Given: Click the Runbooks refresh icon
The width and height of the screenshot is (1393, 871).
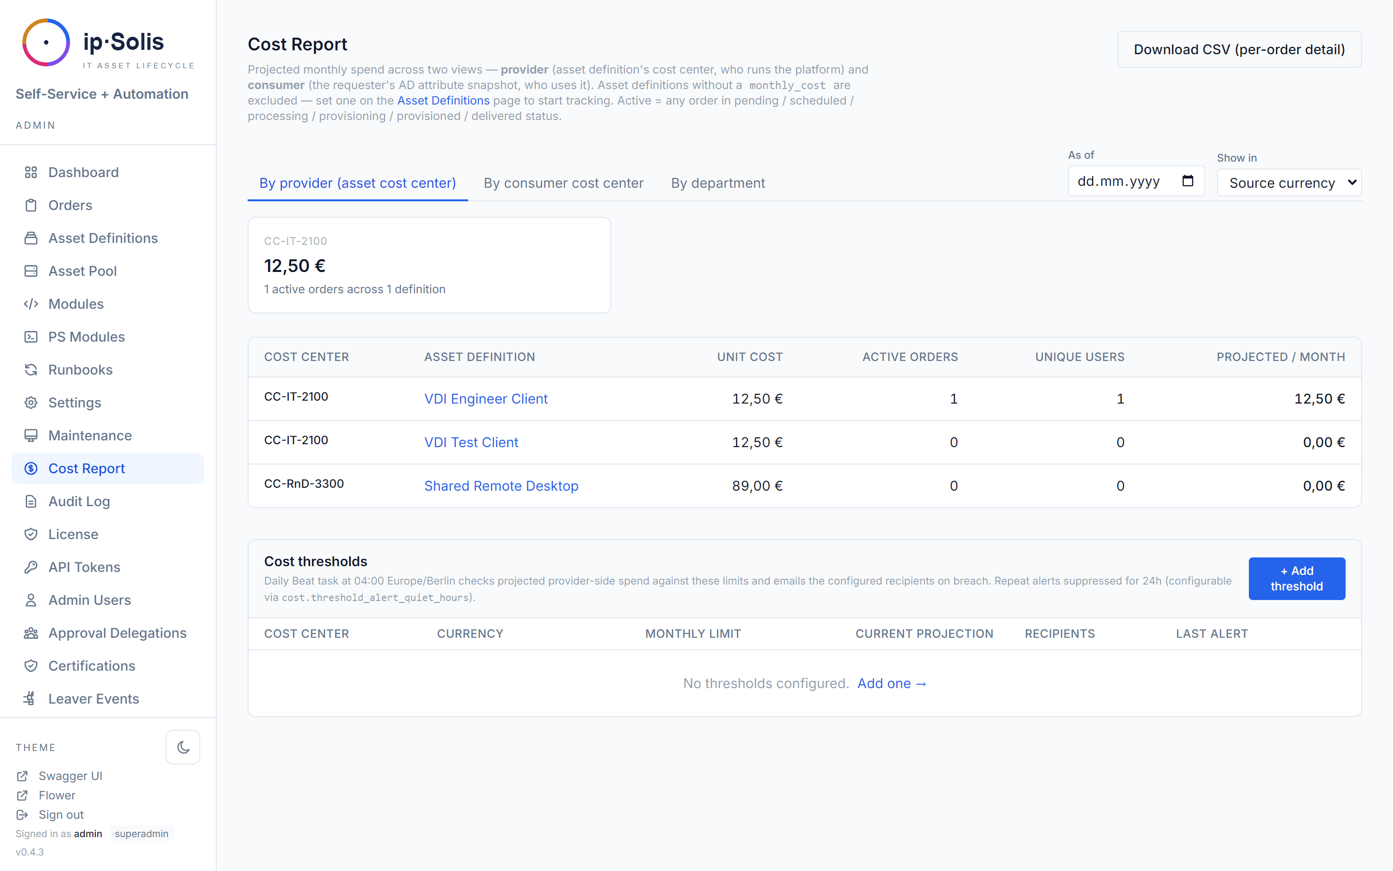Looking at the screenshot, I should tap(31, 369).
